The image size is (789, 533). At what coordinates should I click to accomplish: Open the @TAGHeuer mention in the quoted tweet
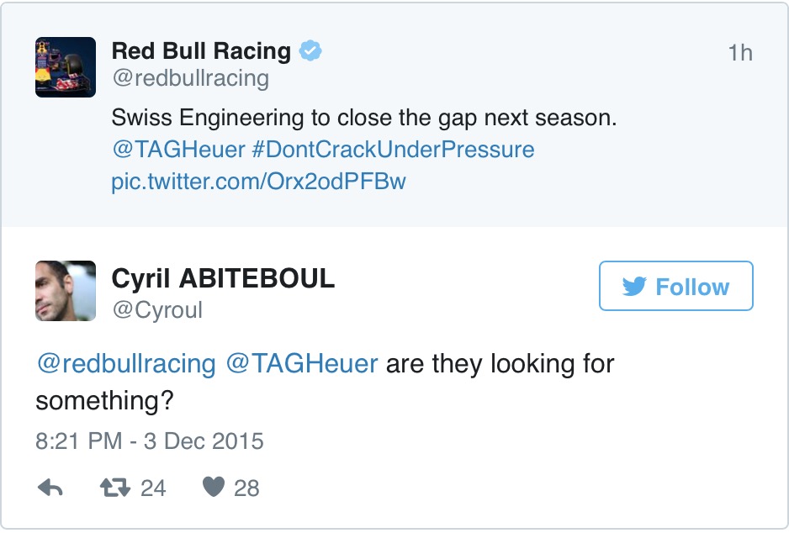coord(178,150)
